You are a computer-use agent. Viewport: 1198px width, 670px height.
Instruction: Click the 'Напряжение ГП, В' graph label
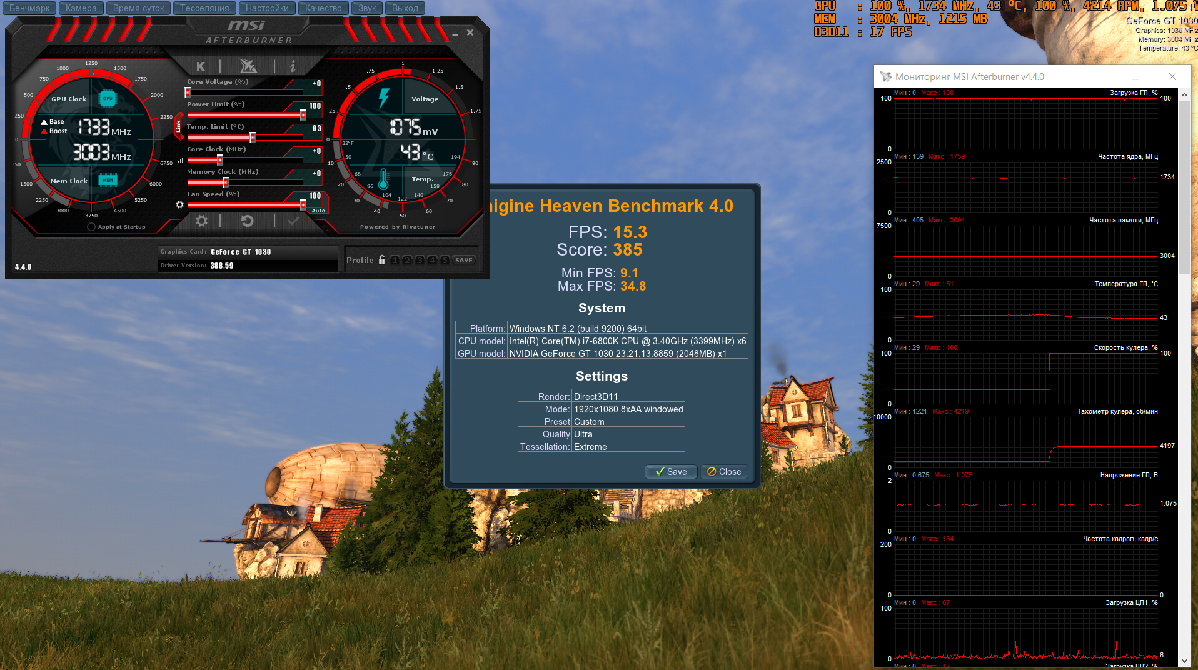click(1129, 475)
